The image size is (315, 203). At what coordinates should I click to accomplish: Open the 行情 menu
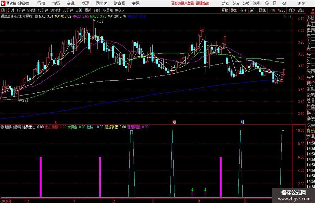41,3
